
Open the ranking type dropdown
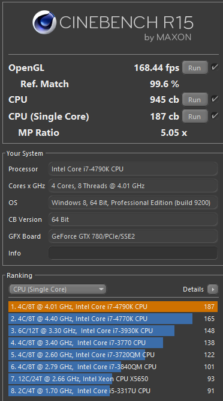(x=58, y=289)
